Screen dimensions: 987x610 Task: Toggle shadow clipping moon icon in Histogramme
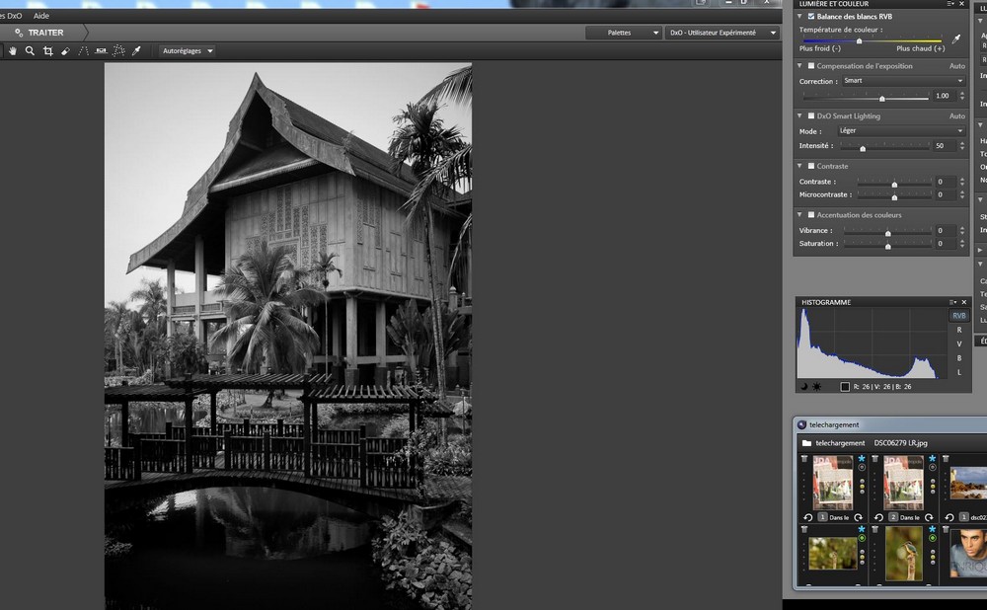click(x=803, y=387)
